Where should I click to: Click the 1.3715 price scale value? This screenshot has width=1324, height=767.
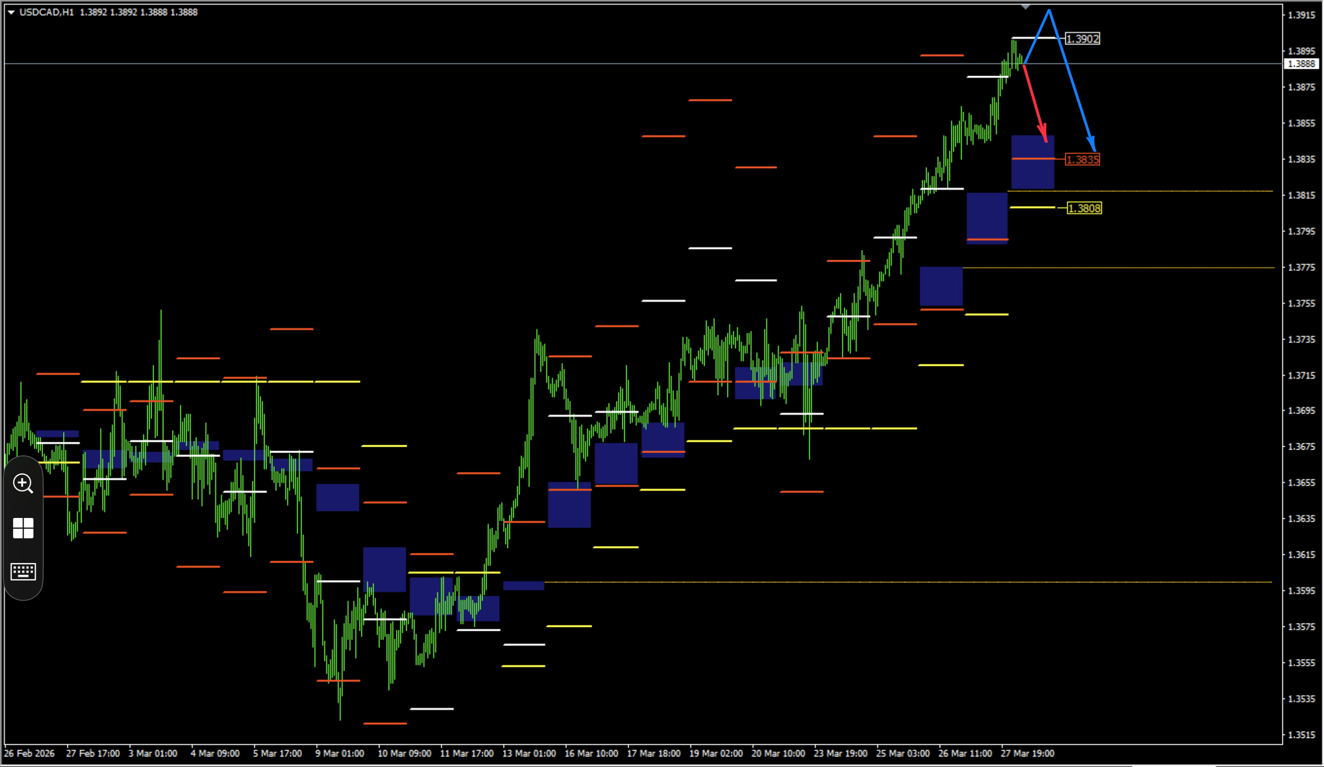tap(1302, 376)
